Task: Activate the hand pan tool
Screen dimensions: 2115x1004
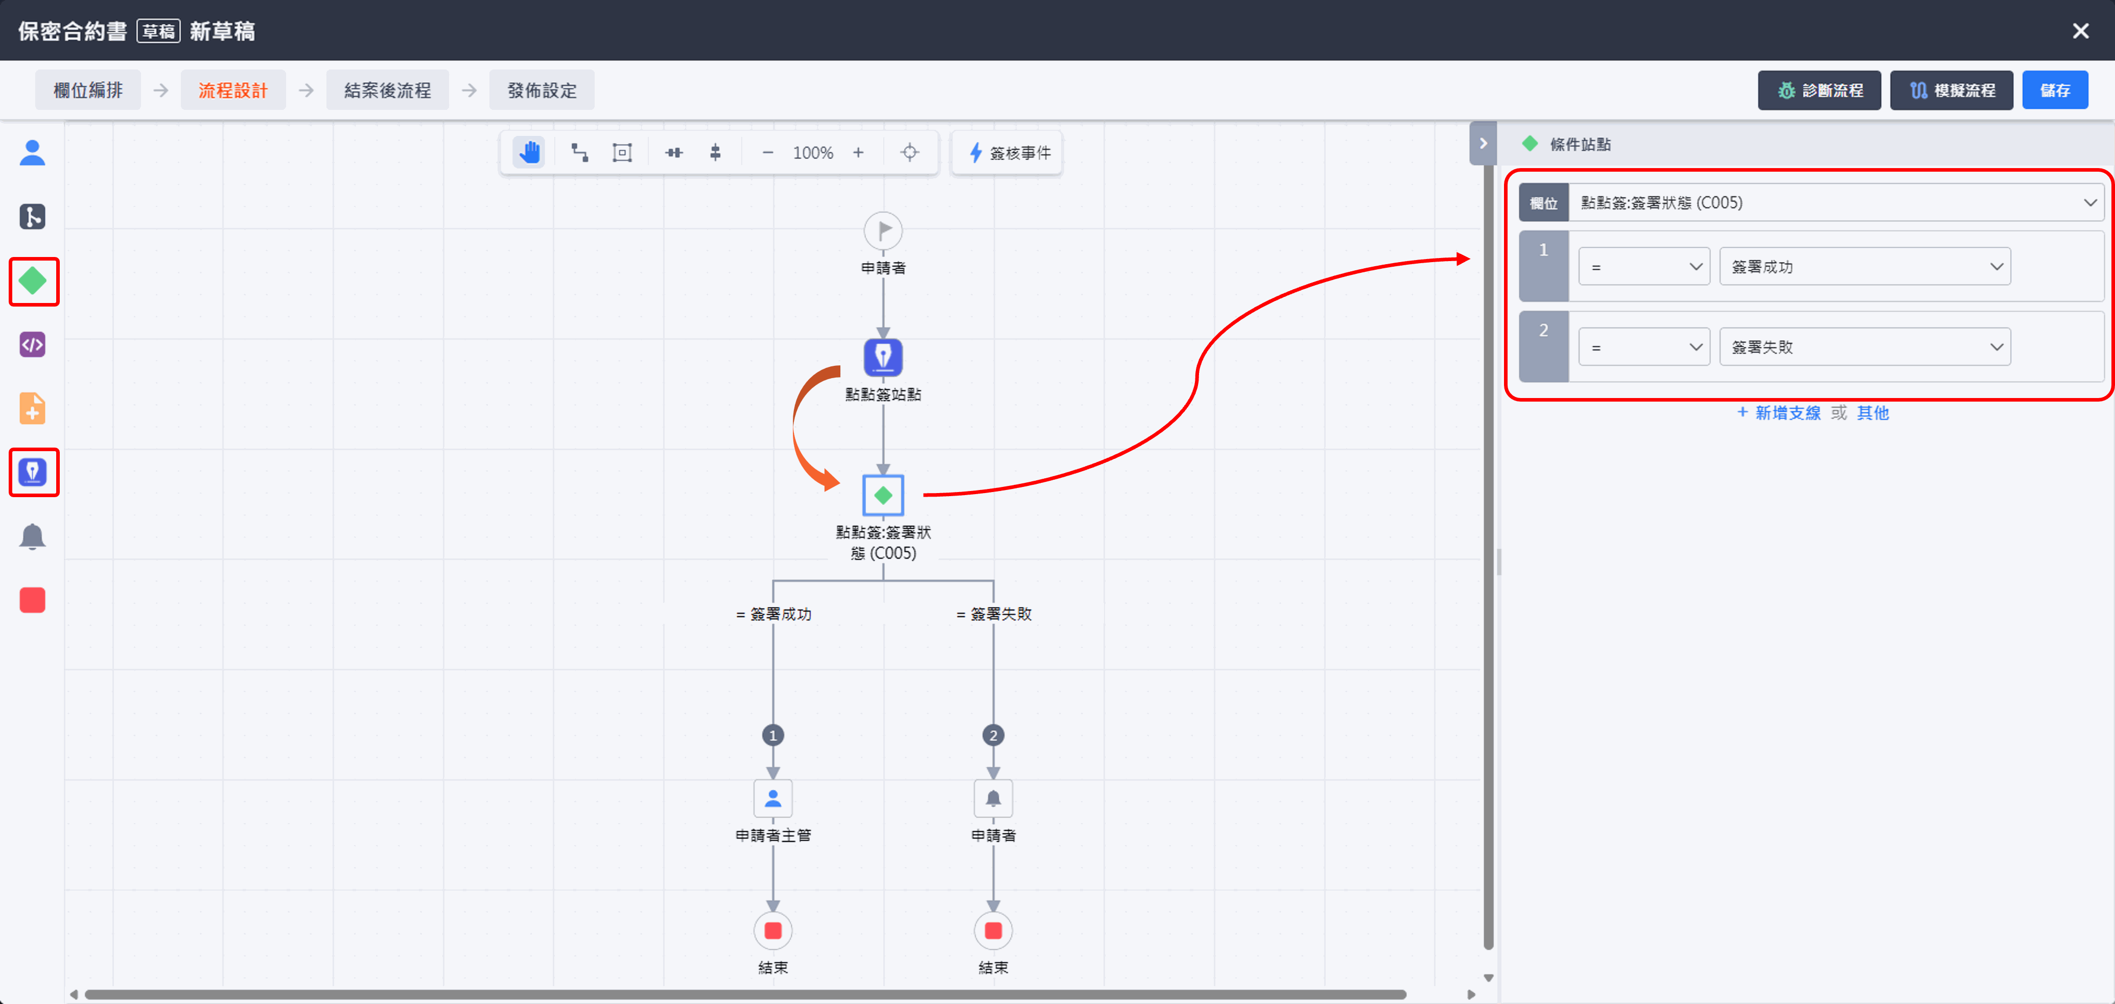Action: point(530,153)
